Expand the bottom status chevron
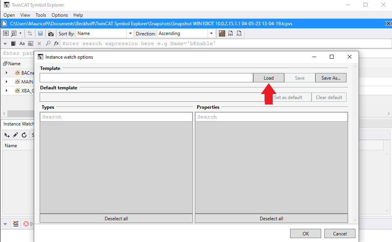This screenshot has width=392, height=242. click(x=5, y=224)
